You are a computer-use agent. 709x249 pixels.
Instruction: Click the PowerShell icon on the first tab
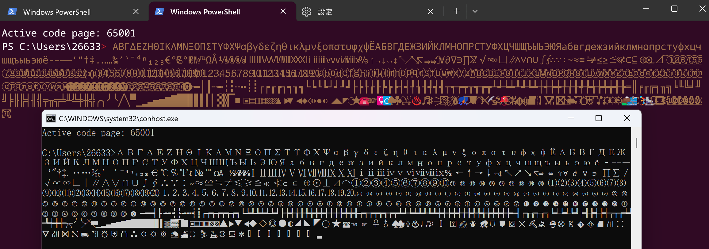12,12
